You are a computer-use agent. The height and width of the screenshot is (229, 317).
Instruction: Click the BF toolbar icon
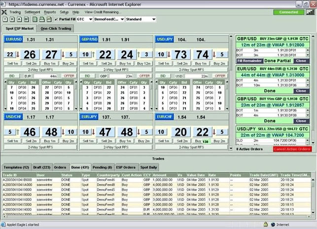click(x=26, y=19)
